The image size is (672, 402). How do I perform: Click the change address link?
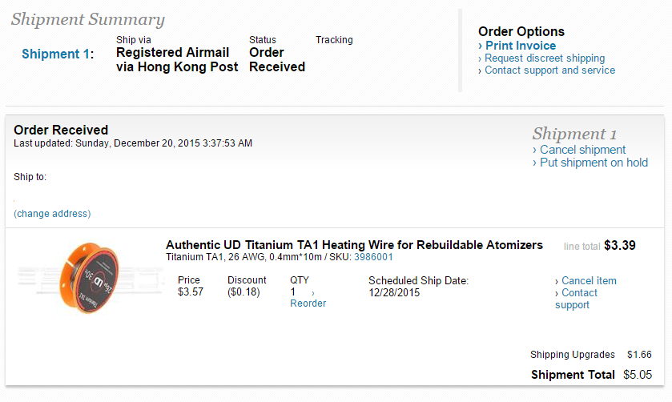tap(52, 214)
